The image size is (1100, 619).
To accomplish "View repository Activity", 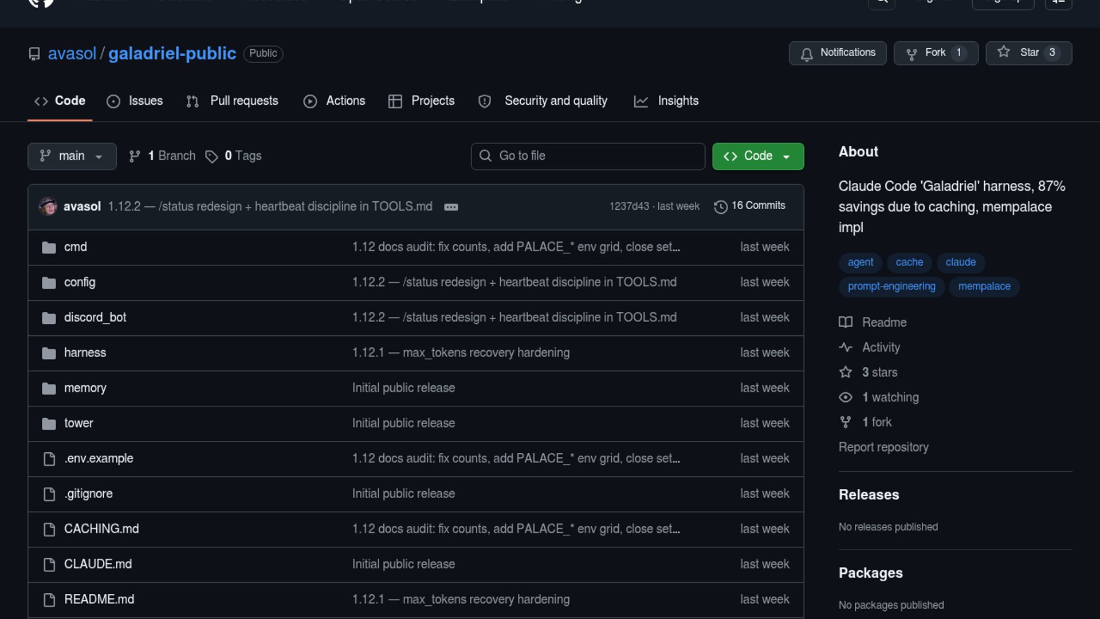I will [881, 347].
